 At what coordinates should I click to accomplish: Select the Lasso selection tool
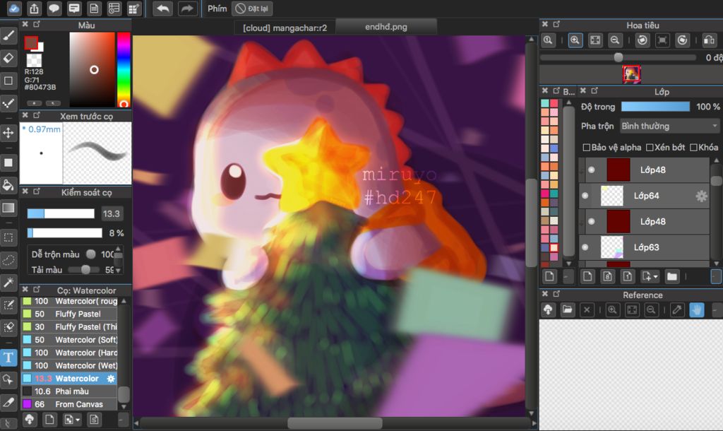[x=8, y=260]
